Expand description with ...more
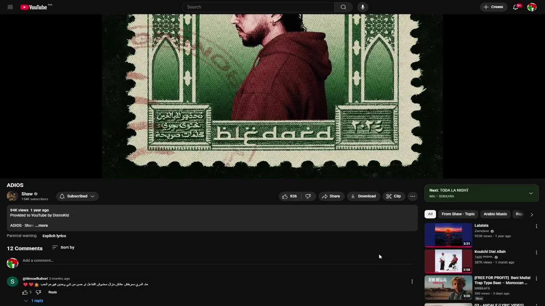This screenshot has width=545, height=306. tap(42, 226)
